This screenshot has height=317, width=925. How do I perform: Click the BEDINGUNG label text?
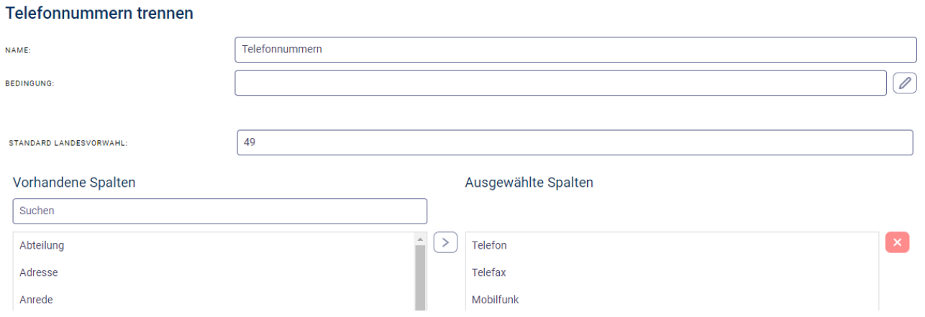[29, 83]
